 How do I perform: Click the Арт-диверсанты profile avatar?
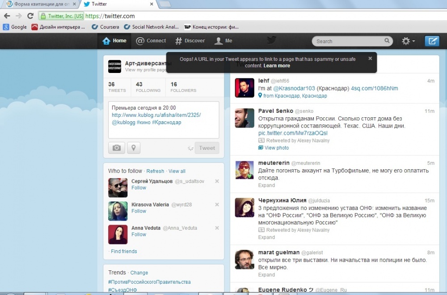pyautogui.click(x=114, y=67)
